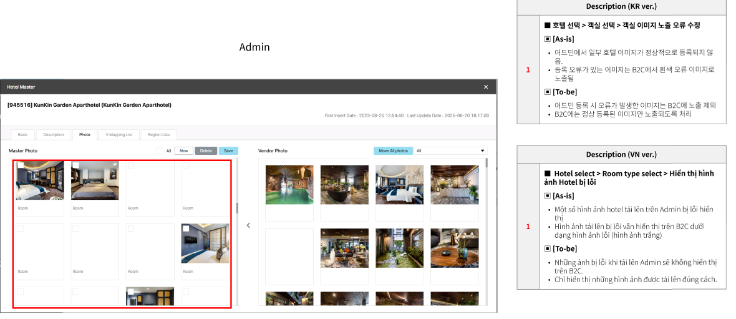The image size is (736, 319).
Task: Click the KunKin Garden Aparthotel title
Action: pyautogui.click(x=90, y=105)
